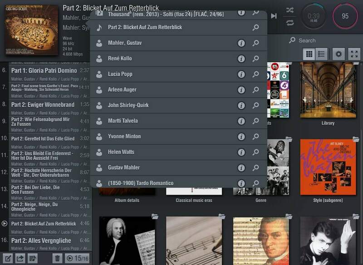
Task: Toggle shuffle playback mode
Action: (290, 10)
